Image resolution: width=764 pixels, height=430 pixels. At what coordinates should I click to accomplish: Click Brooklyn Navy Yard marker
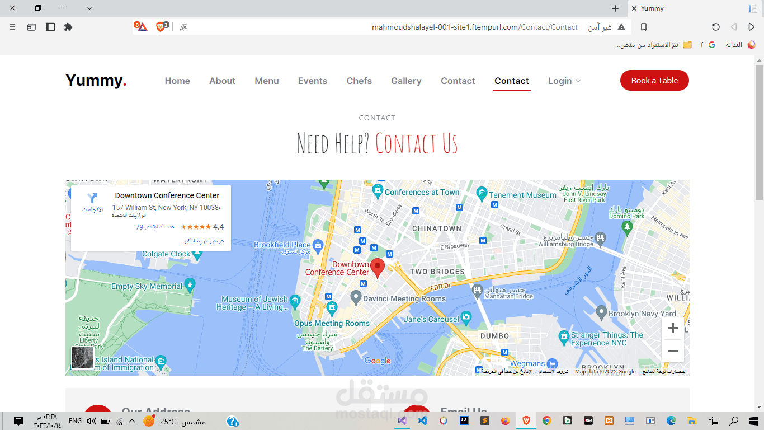(x=601, y=312)
